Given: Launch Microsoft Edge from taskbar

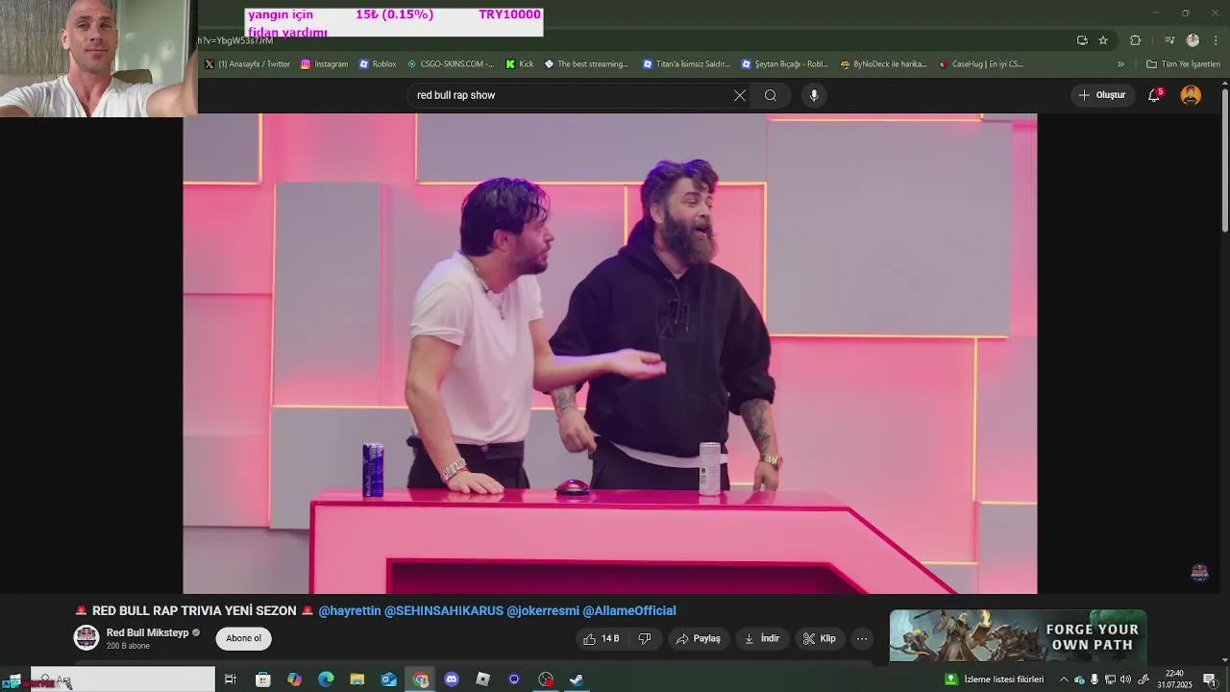Looking at the screenshot, I should pyautogui.click(x=326, y=680).
